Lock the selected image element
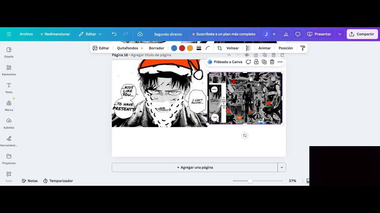The height and width of the screenshot is (213, 380). (256, 62)
